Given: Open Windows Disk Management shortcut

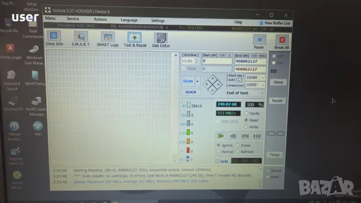Looking at the screenshot, I should pos(34,55).
